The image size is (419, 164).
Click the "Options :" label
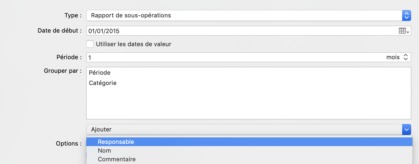69,143
